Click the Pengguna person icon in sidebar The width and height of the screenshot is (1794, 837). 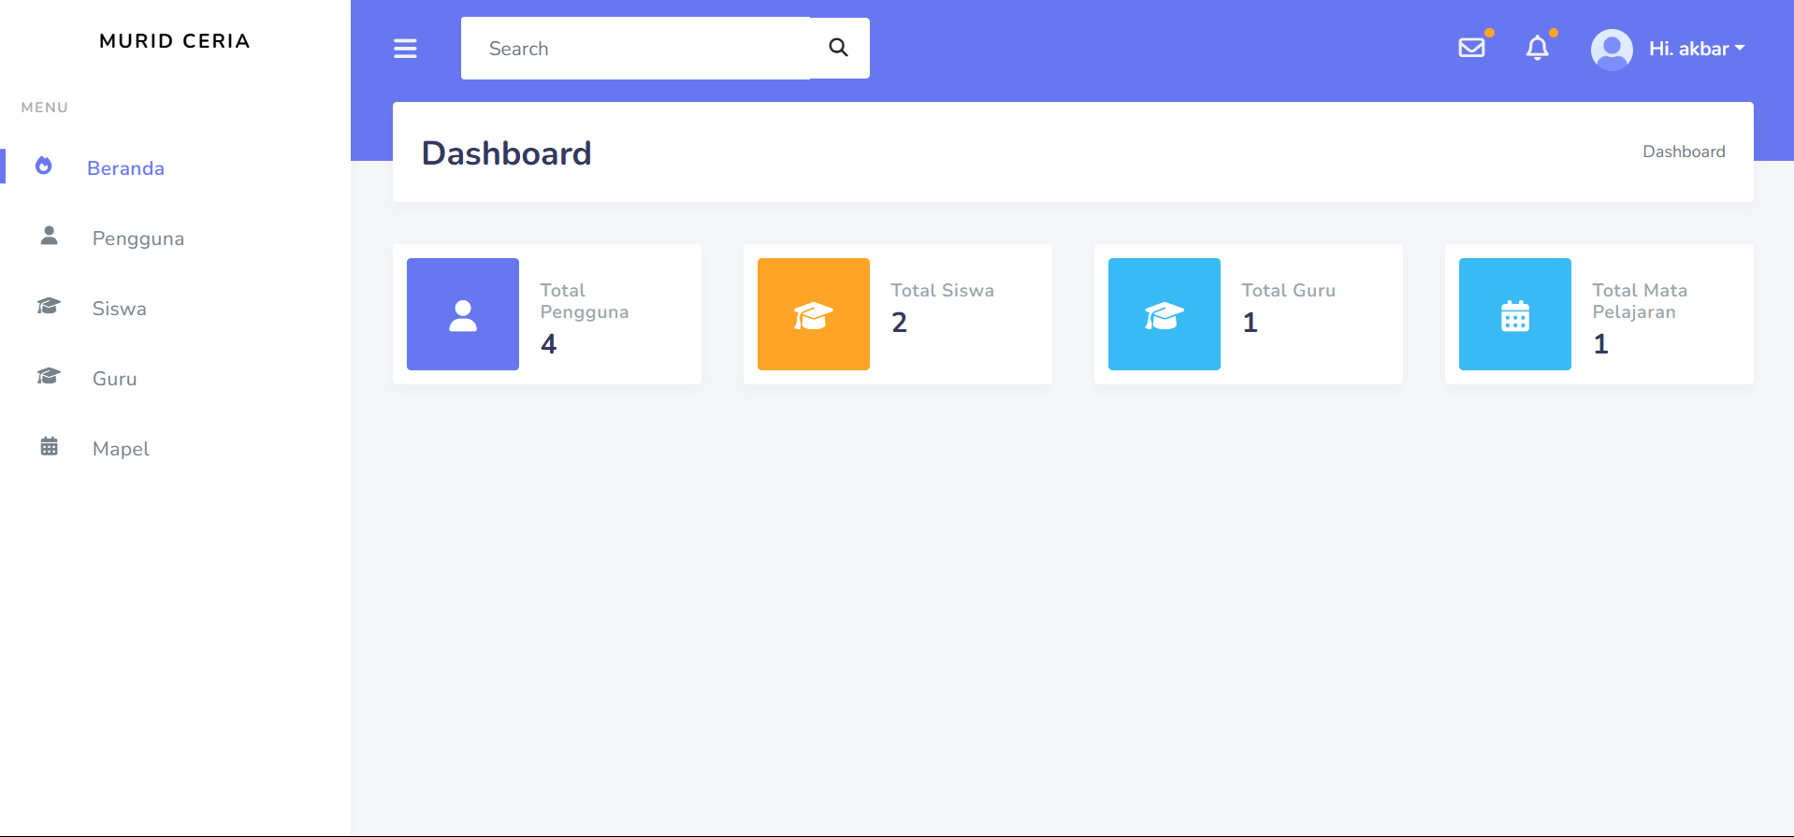click(x=50, y=236)
